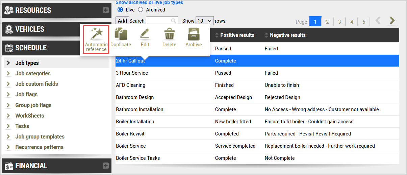Viewport: 407px width, 175px height.
Task: Select the Bathroom Installation row
Action: (x=258, y=109)
